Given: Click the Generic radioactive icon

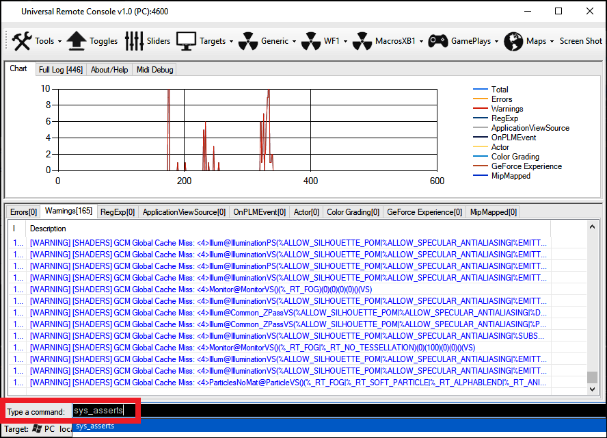Looking at the screenshot, I should (x=248, y=40).
